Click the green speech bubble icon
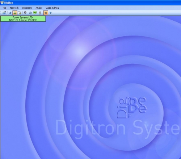Image resolution: width=181 pixels, height=159 pixels. [35, 13]
